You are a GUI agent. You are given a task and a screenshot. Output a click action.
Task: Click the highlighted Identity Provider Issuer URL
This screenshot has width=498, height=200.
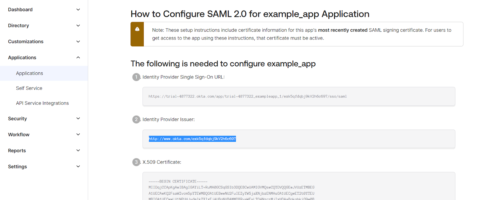(x=192, y=139)
